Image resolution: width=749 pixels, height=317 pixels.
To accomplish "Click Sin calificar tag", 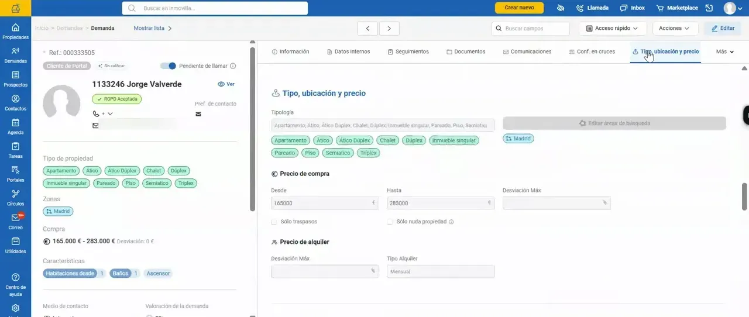I will pos(111,66).
